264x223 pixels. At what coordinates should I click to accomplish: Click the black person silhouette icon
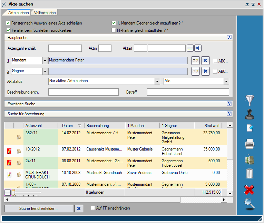[x=249, y=114]
